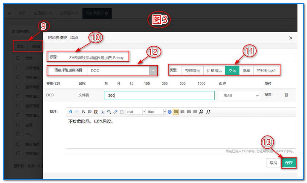This screenshot has width=307, height=183.
Task: Apply bold formatting in the remarks toolbar
Action: pos(83,112)
